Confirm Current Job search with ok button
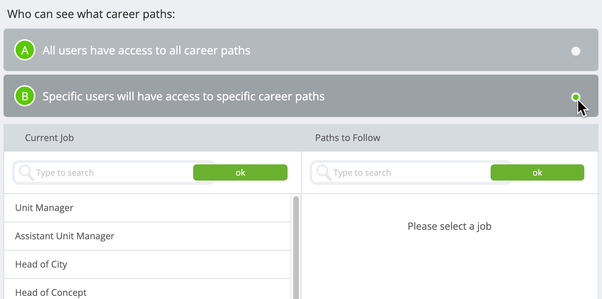This screenshot has width=602, height=299. (240, 172)
